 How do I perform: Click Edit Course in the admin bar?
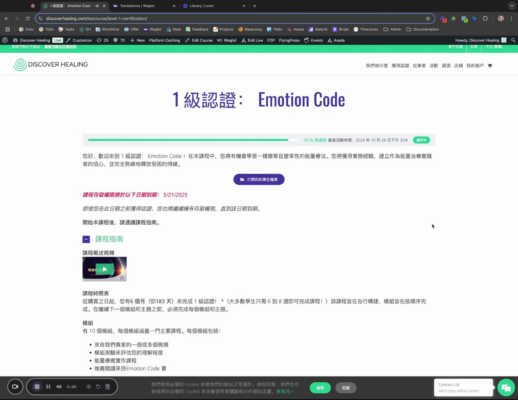tap(199, 40)
